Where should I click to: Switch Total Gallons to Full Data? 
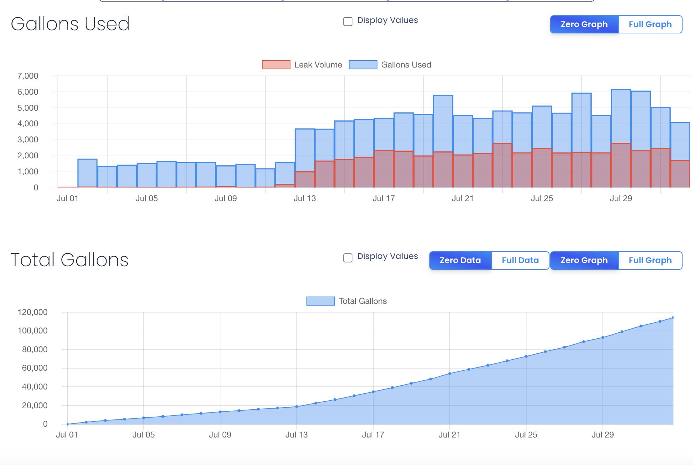520,260
